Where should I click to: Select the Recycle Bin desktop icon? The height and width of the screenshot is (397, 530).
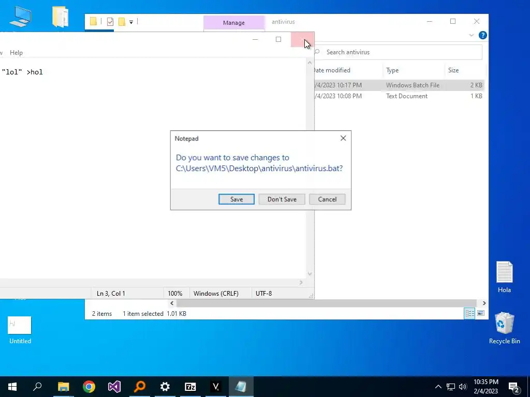coord(504,327)
